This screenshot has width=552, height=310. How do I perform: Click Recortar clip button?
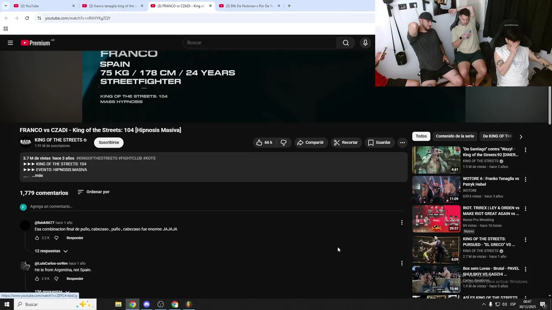(x=345, y=143)
